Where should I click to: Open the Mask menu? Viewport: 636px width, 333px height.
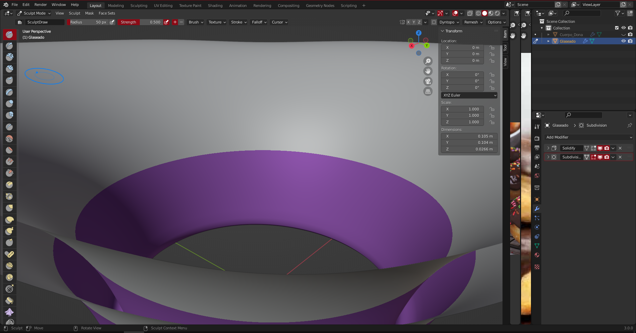89,13
